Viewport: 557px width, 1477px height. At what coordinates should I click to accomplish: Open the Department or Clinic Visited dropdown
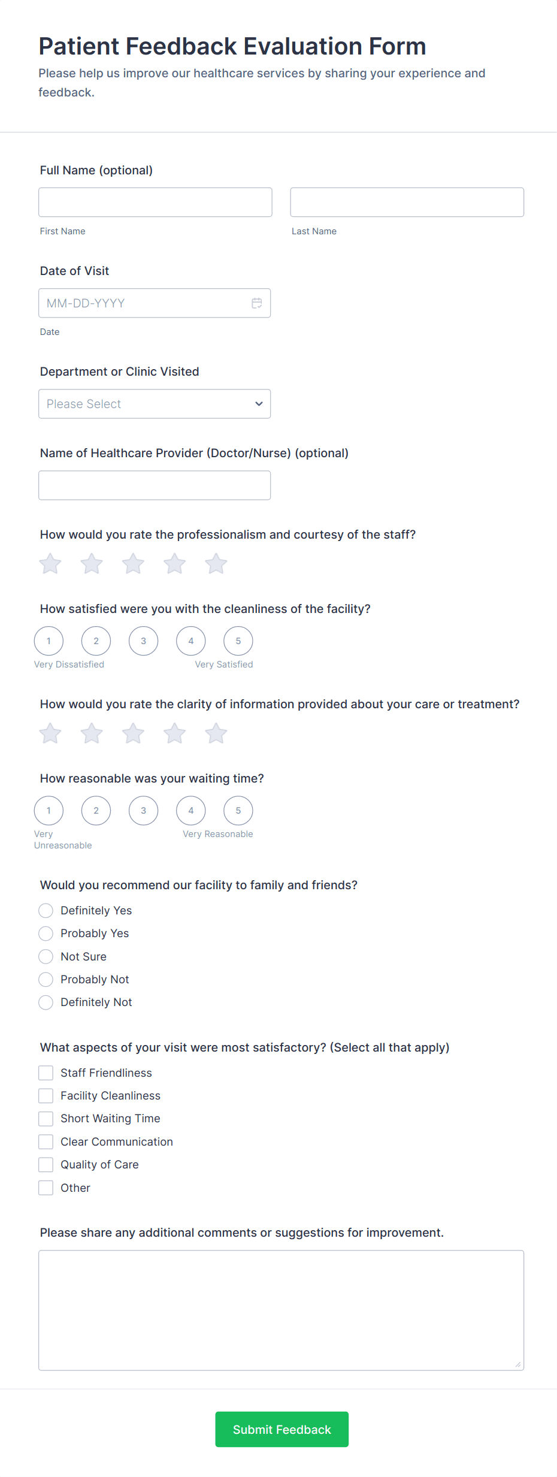(x=154, y=404)
